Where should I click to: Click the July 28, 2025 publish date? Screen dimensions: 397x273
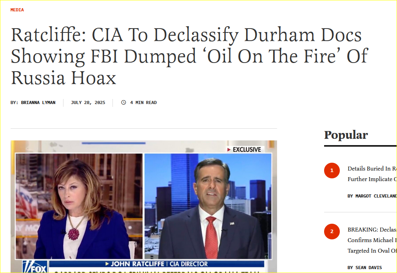coord(88,102)
